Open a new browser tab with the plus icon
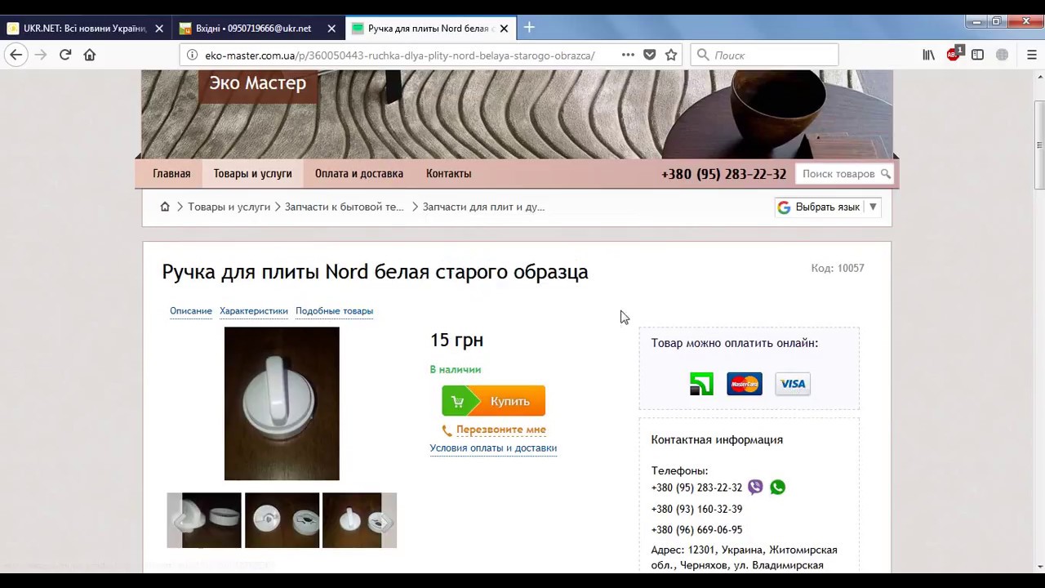Image resolution: width=1045 pixels, height=588 pixels. coord(529,28)
